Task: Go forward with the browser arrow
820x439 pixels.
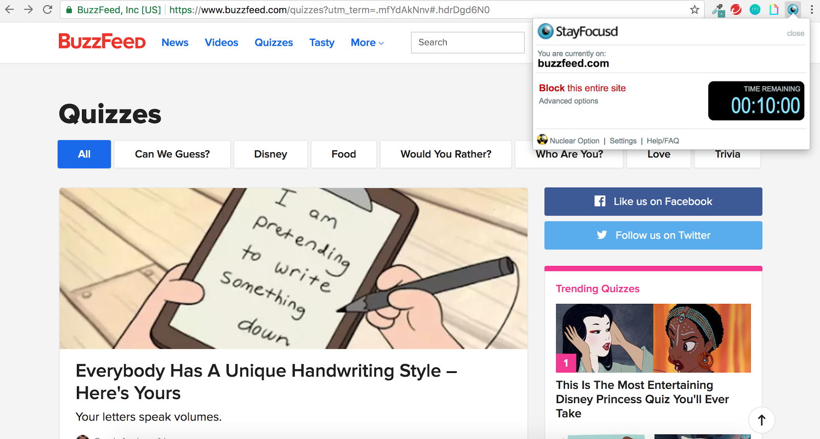Action: pyautogui.click(x=29, y=9)
